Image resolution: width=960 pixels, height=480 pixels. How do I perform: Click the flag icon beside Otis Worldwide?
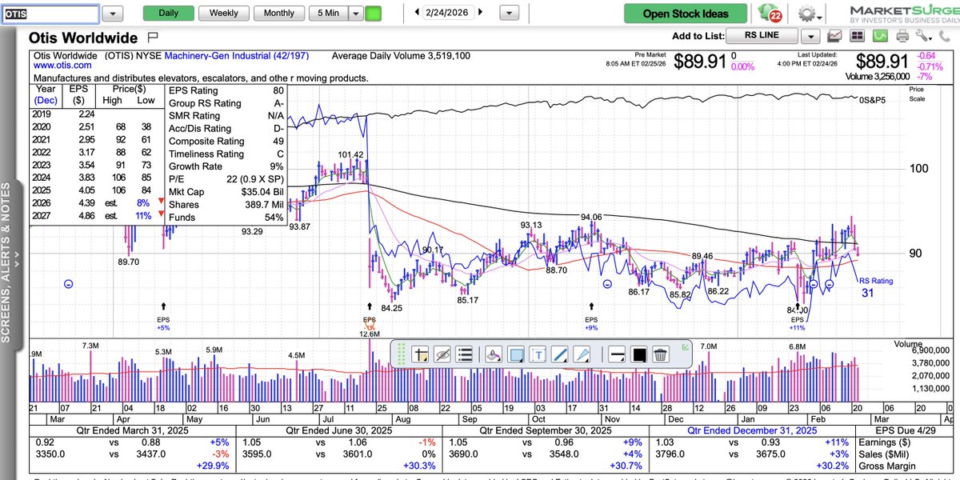[154, 38]
